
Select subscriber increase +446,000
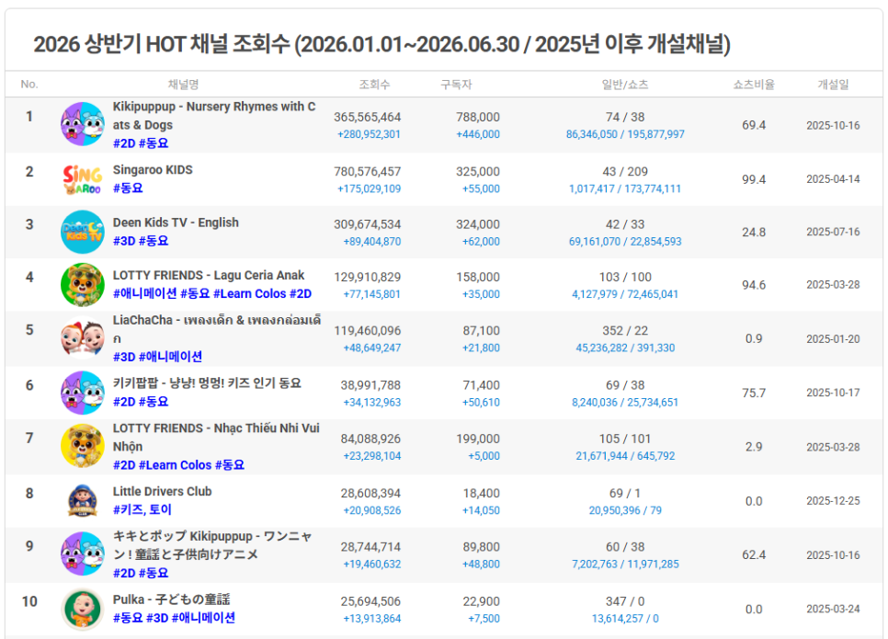(478, 134)
